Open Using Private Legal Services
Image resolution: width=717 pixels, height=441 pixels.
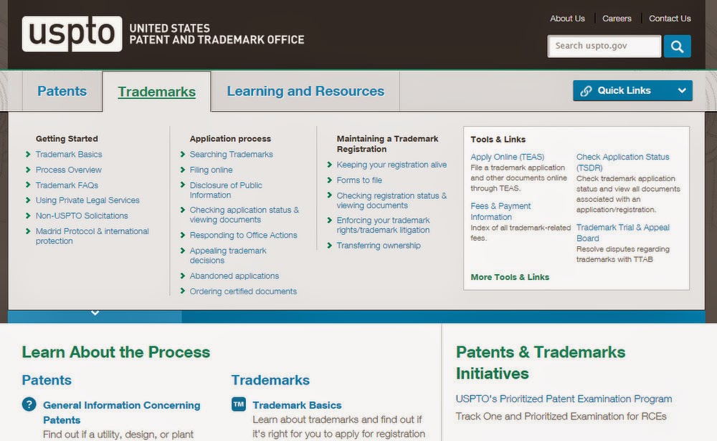(87, 200)
